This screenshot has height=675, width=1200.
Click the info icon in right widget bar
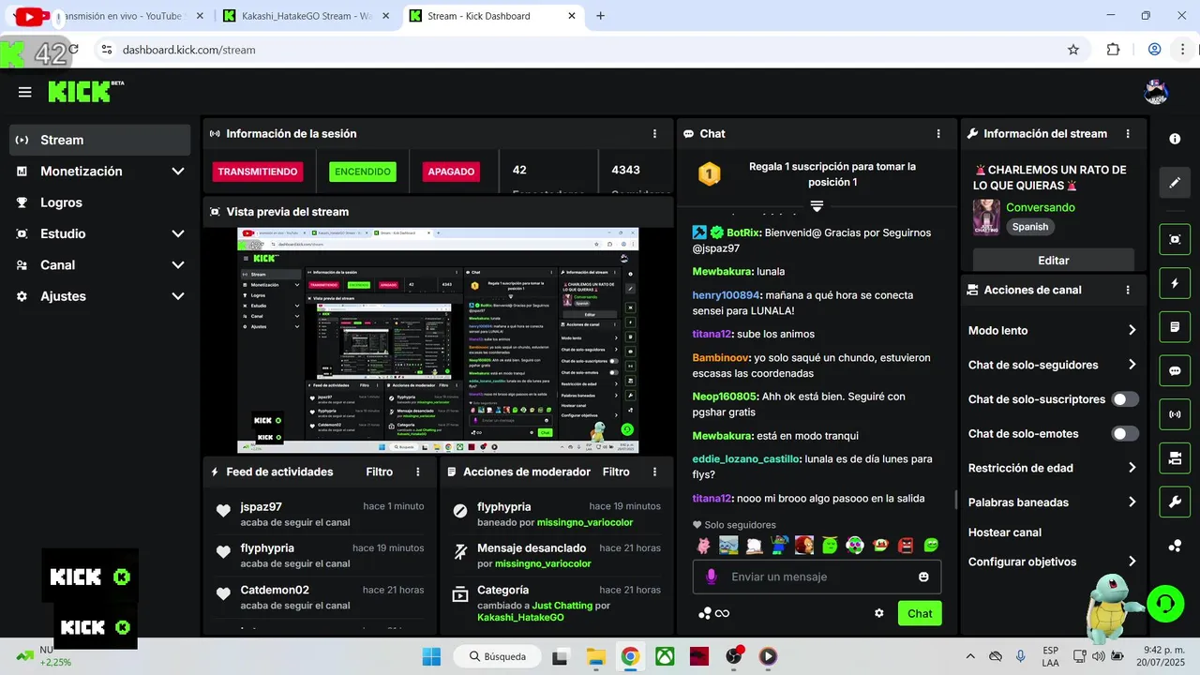(x=1175, y=139)
